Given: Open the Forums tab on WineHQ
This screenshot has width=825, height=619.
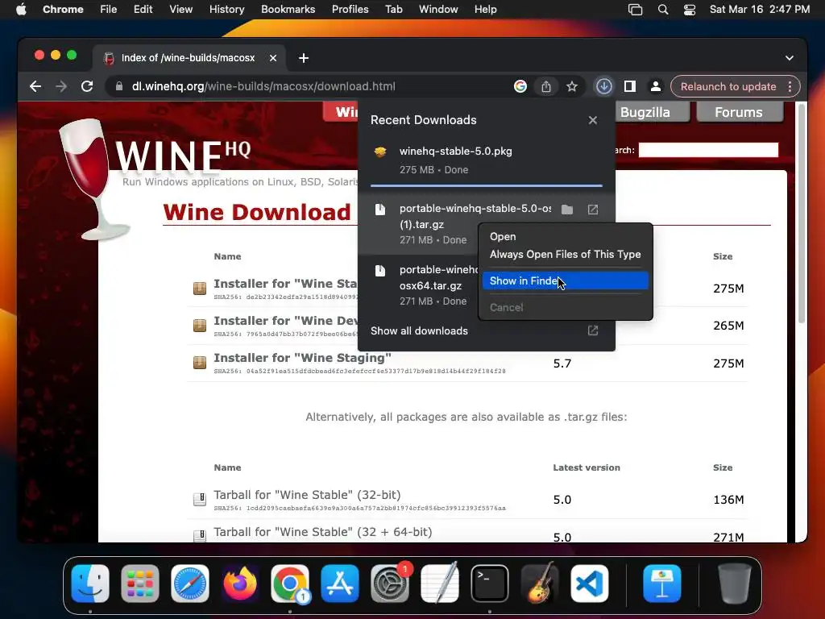Looking at the screenshot, I should click(738, 112).
